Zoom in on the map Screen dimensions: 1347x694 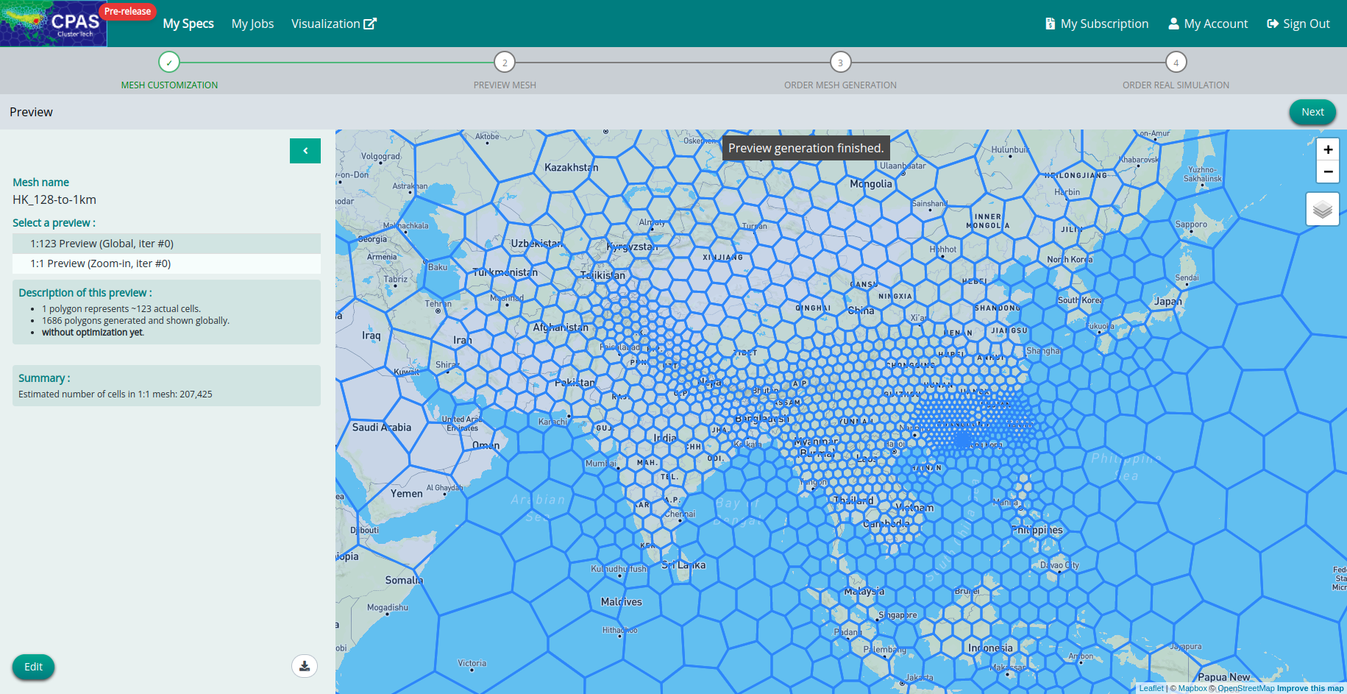click(x=1328, y=149)
